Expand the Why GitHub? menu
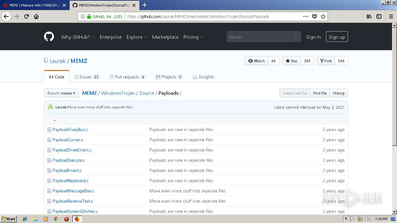The image size is (397, 223). [x=78, y=37]
